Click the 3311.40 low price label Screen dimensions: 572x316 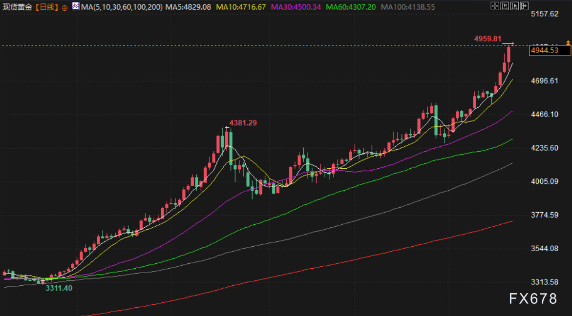(59, 288)
